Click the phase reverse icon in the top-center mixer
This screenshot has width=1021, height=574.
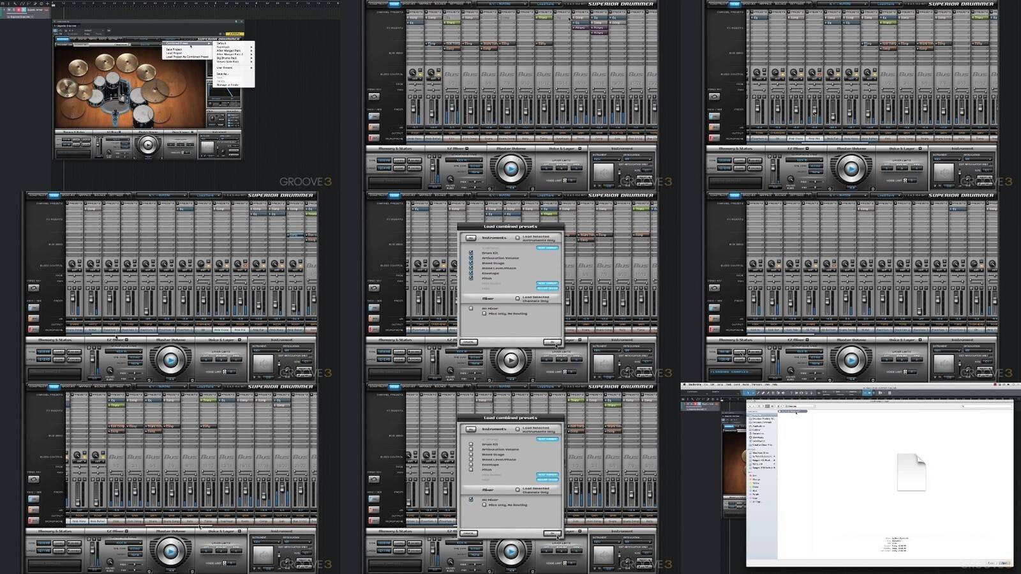[x=374, y=96]
